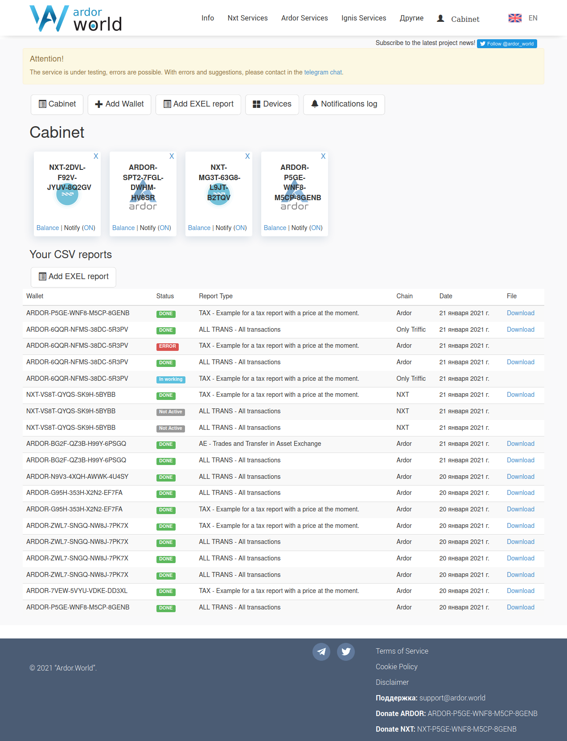The height and width of the screenshot is (741, 567).
Task: Open the Ignis Services menu
Action: (x=364, y=18)
